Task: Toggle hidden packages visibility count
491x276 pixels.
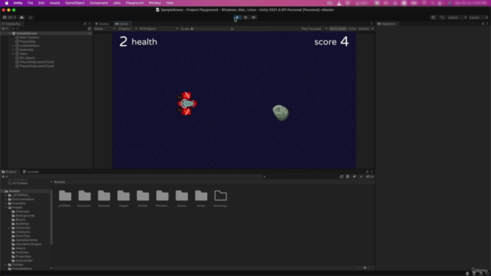Action: coord(370,177)
